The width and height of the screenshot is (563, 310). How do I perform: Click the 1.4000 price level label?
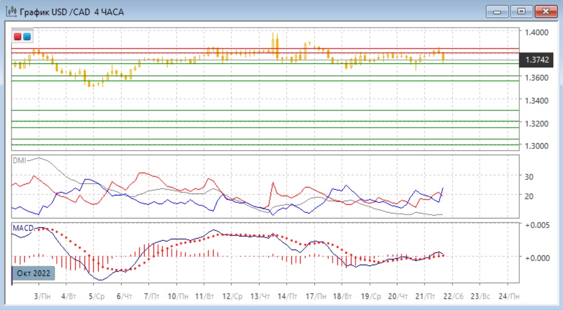[539, 32]
